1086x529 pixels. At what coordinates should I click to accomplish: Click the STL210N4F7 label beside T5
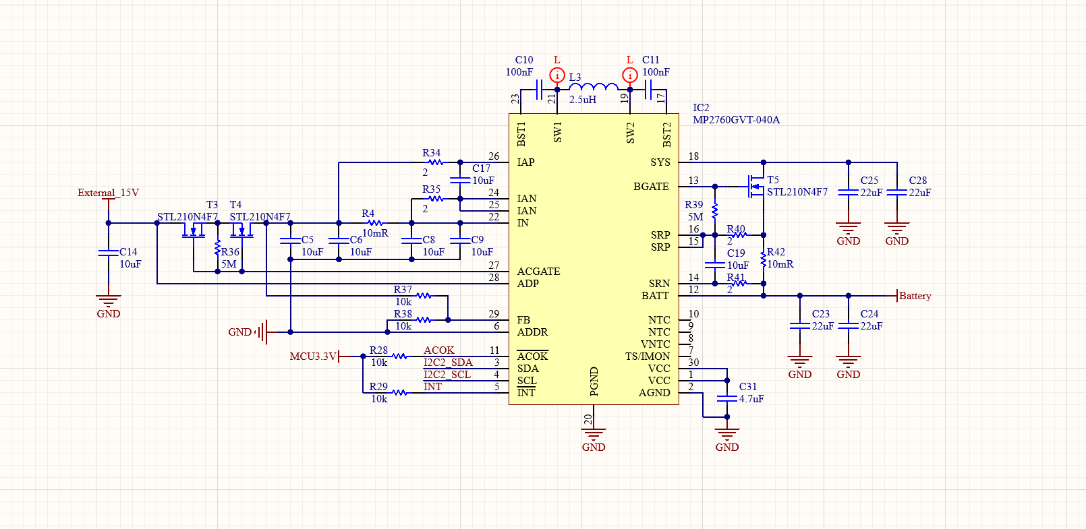(797, 192)
